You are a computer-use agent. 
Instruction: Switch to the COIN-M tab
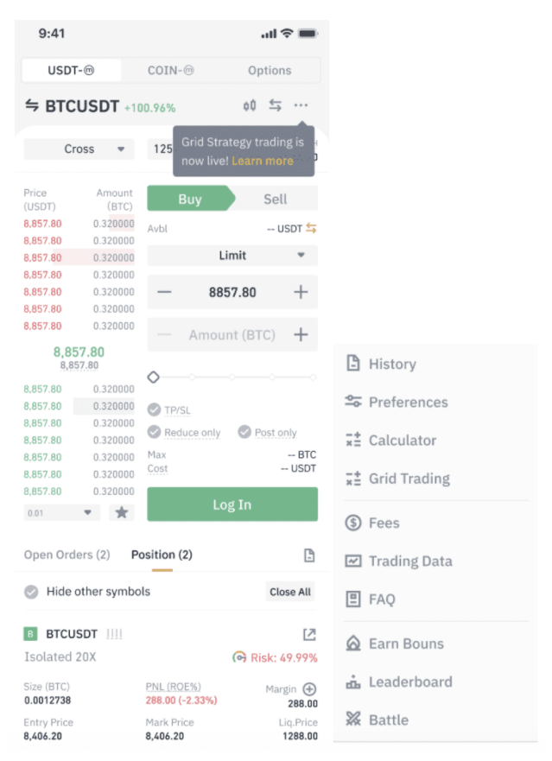pyautogui.click(x=170, y=70)
